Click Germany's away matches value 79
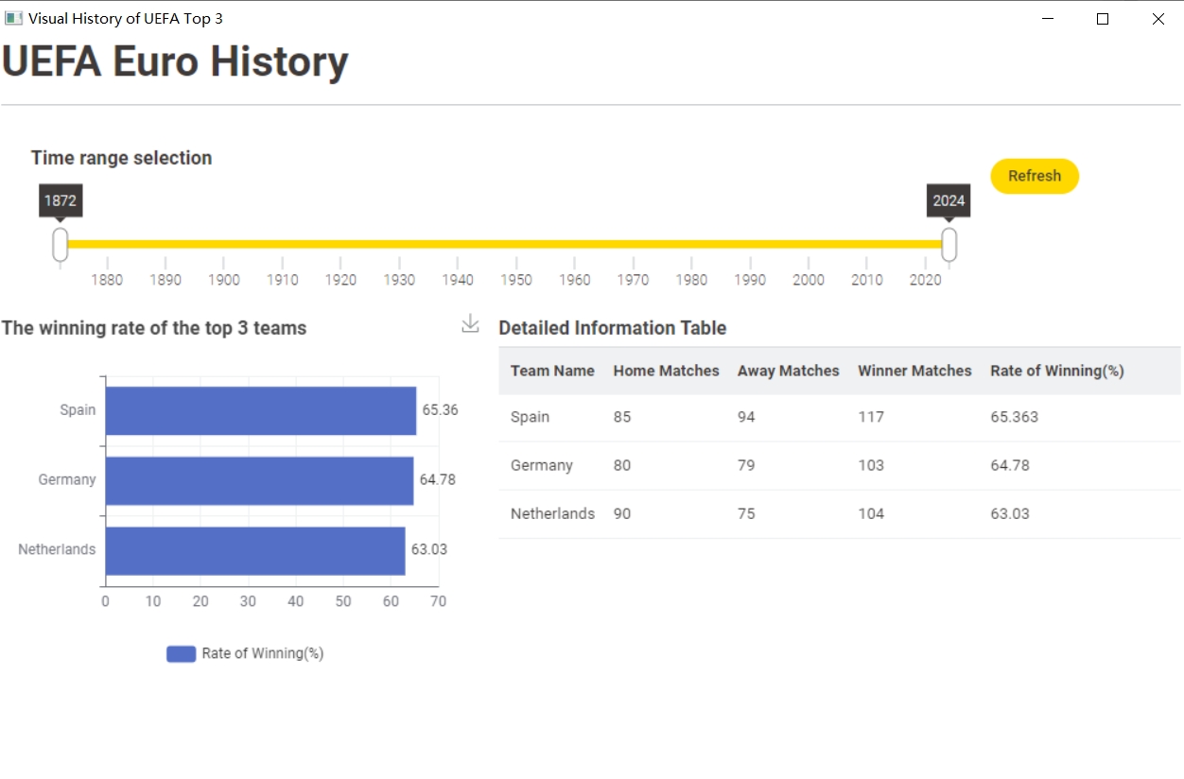 pyautogui.click(x=746, y=465)
